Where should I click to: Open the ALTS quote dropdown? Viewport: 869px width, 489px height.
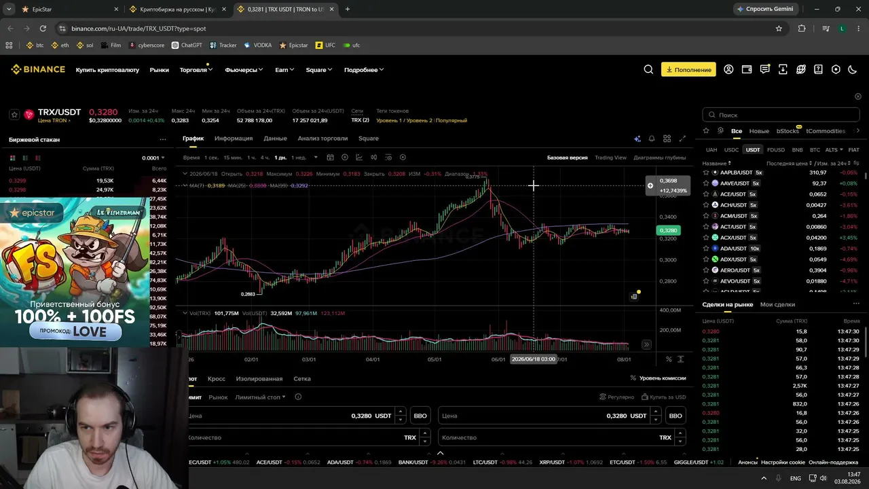tap(834, 150)
